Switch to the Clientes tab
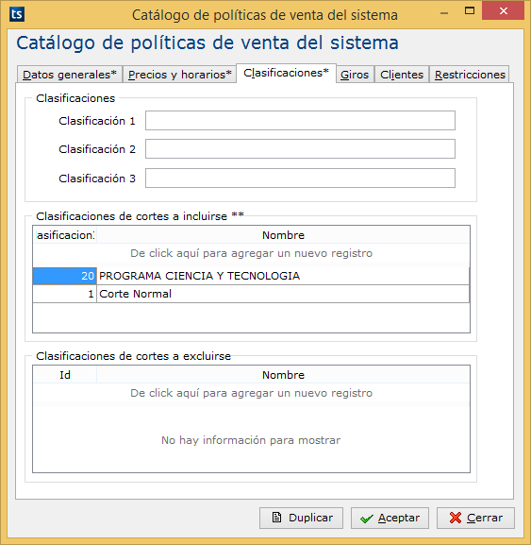 402,75
